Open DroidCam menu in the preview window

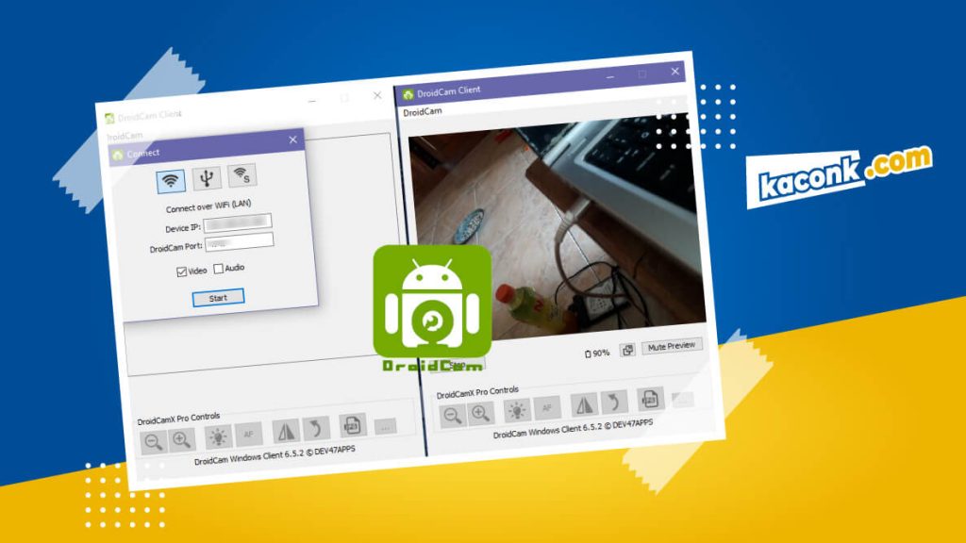(423, 112)
